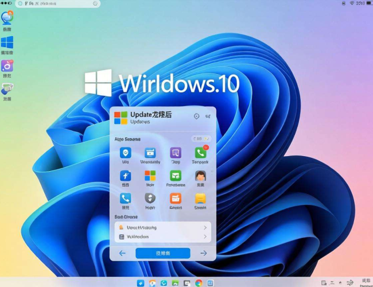This screenshot has width=373, height=287.
Task: Open the chat bubbles desktop icon
Action: (x=7, y=89)
